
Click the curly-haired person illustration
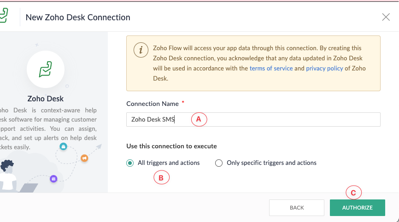[8, 175]
